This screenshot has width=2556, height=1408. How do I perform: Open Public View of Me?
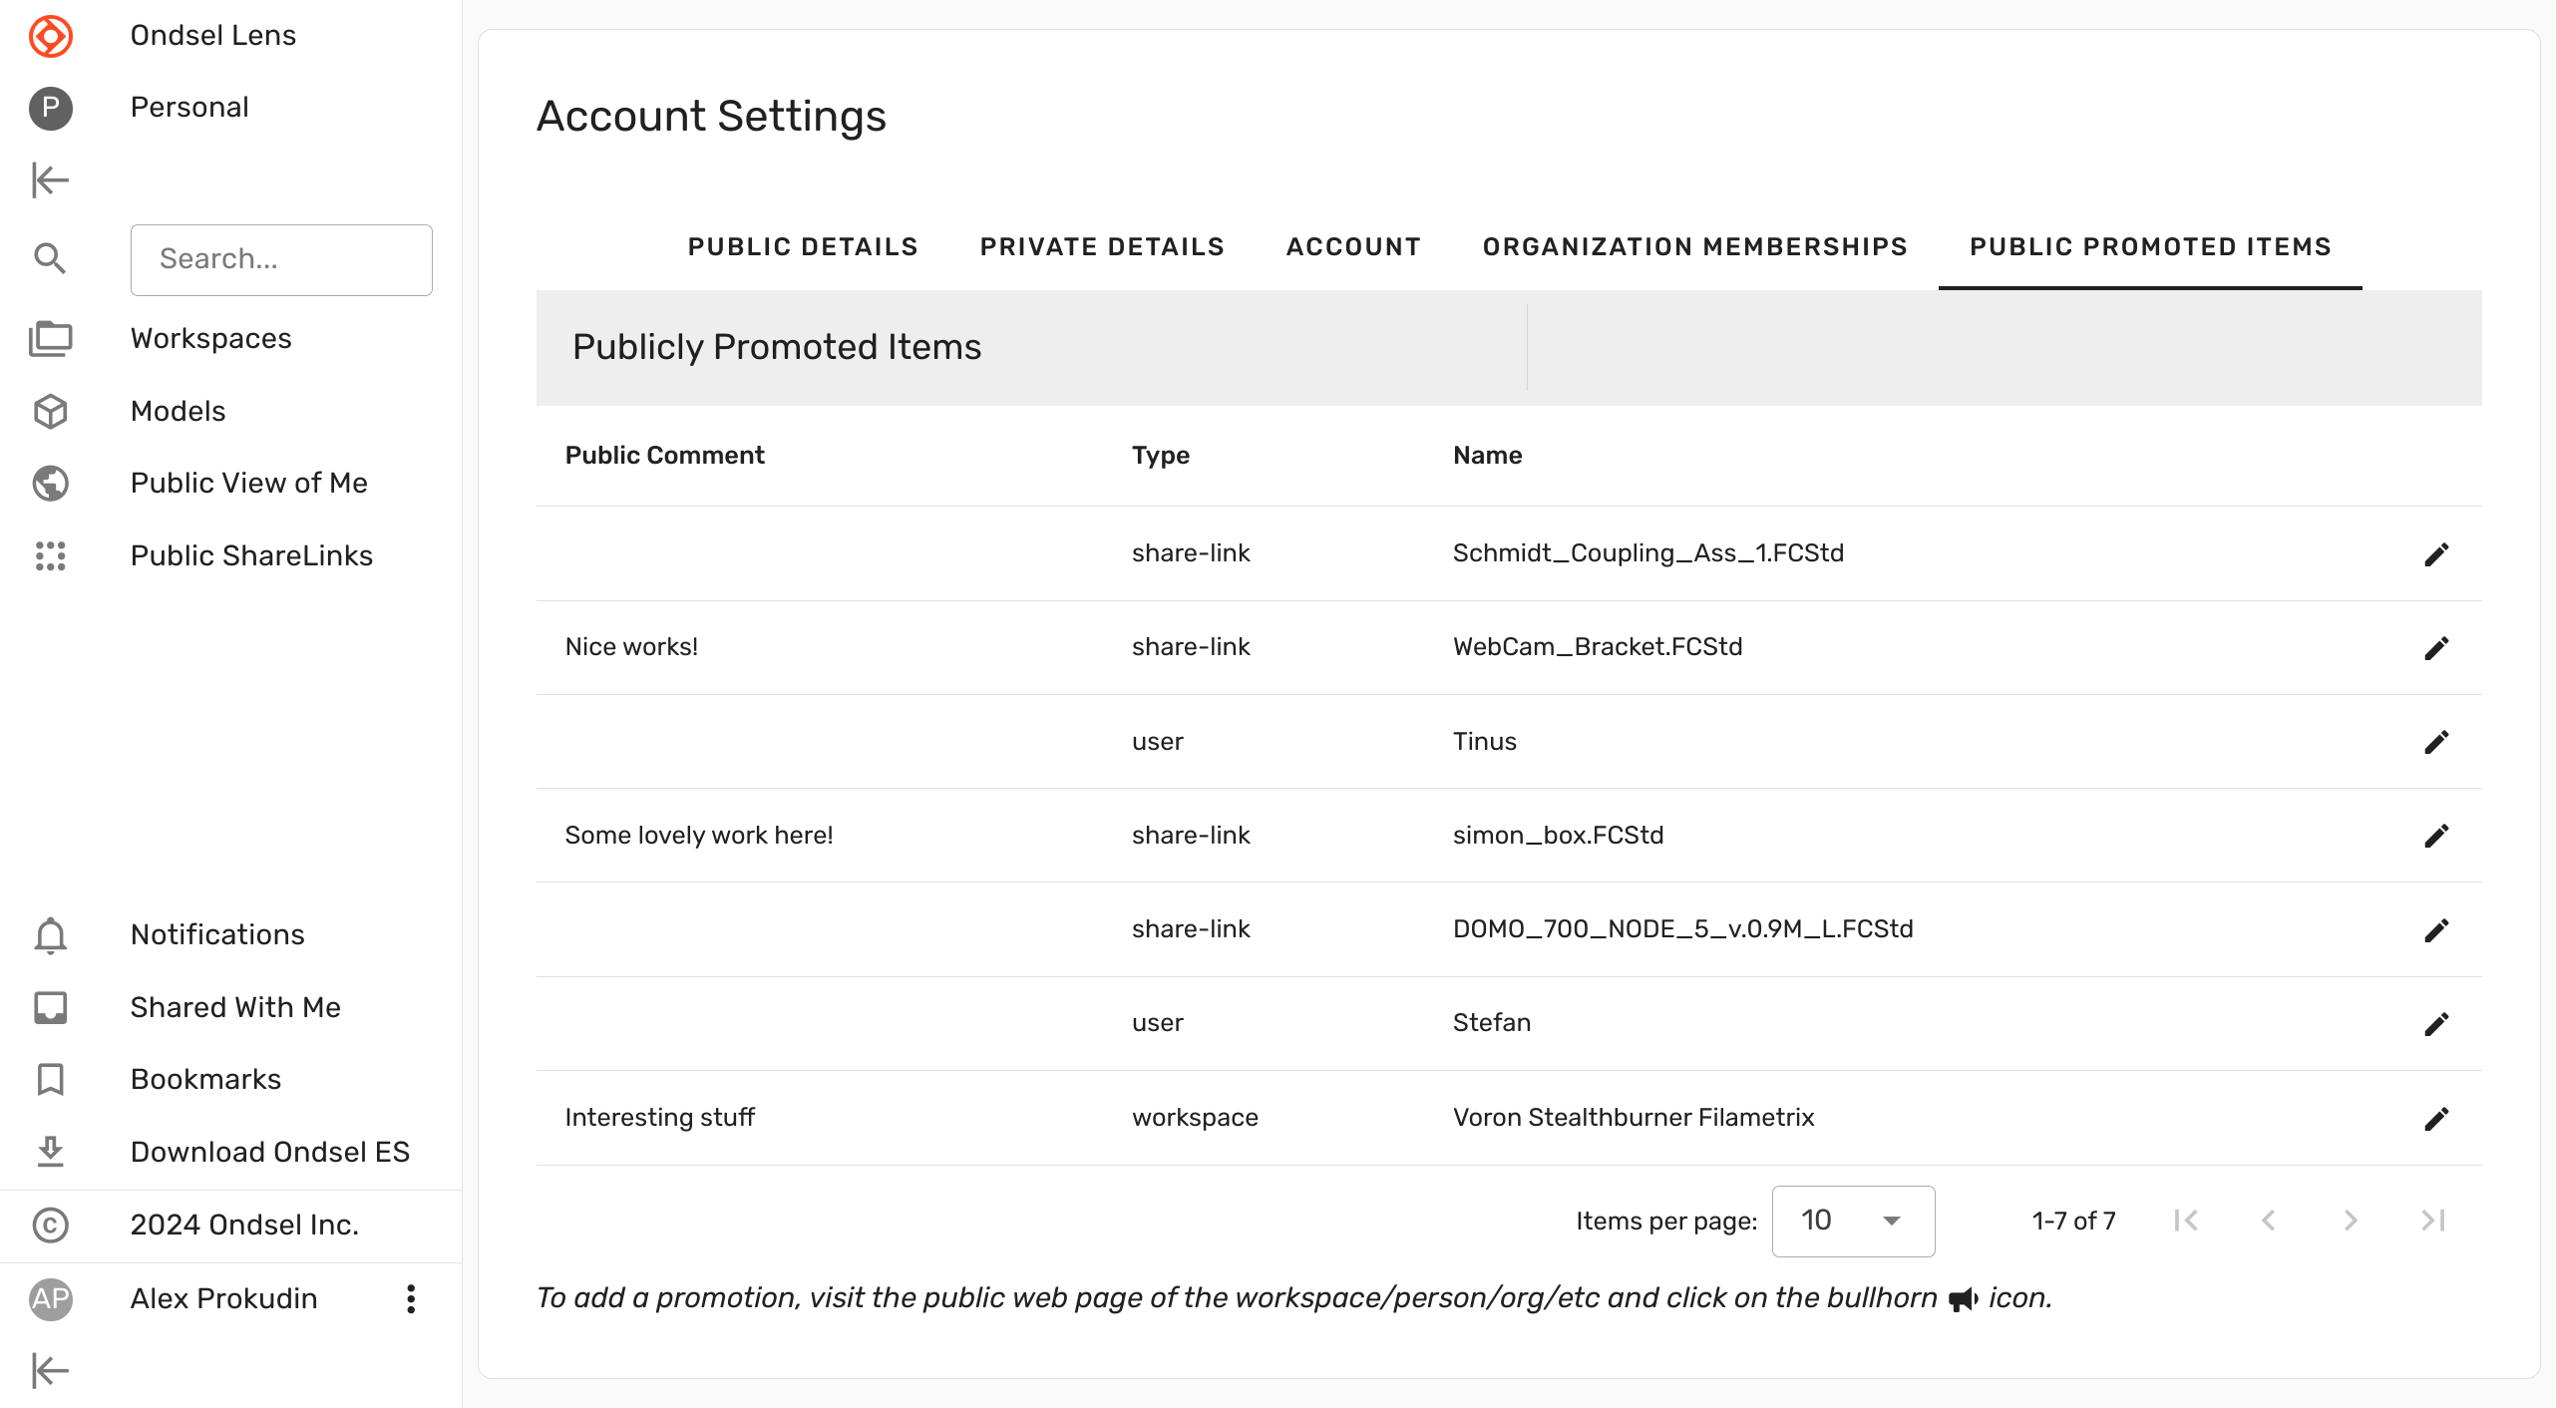click(x=248, y=483)
